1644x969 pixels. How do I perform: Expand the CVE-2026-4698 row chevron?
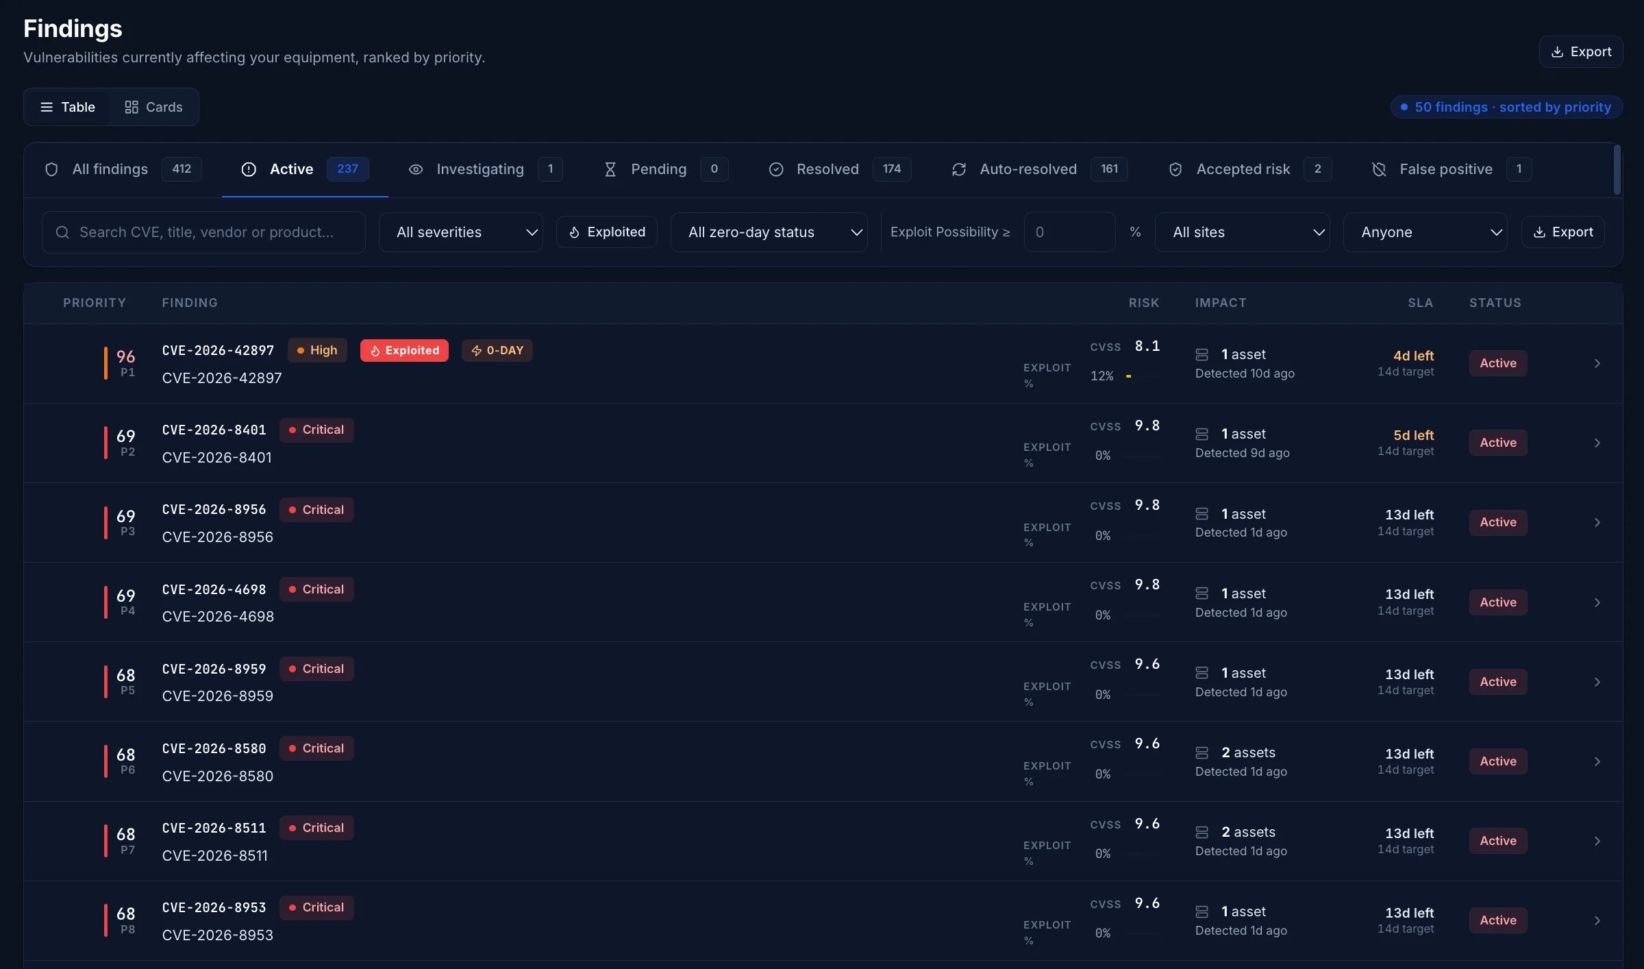(1597, 602)
